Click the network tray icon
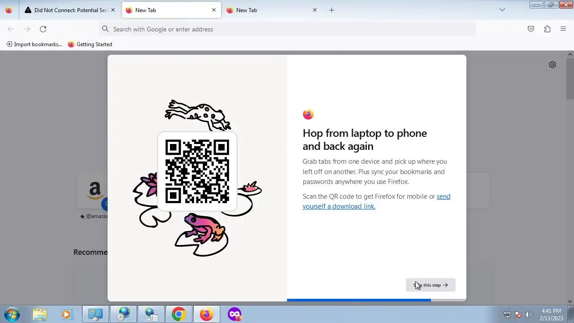The width and height of the screenshot is (574, 323). click(507, 314)
